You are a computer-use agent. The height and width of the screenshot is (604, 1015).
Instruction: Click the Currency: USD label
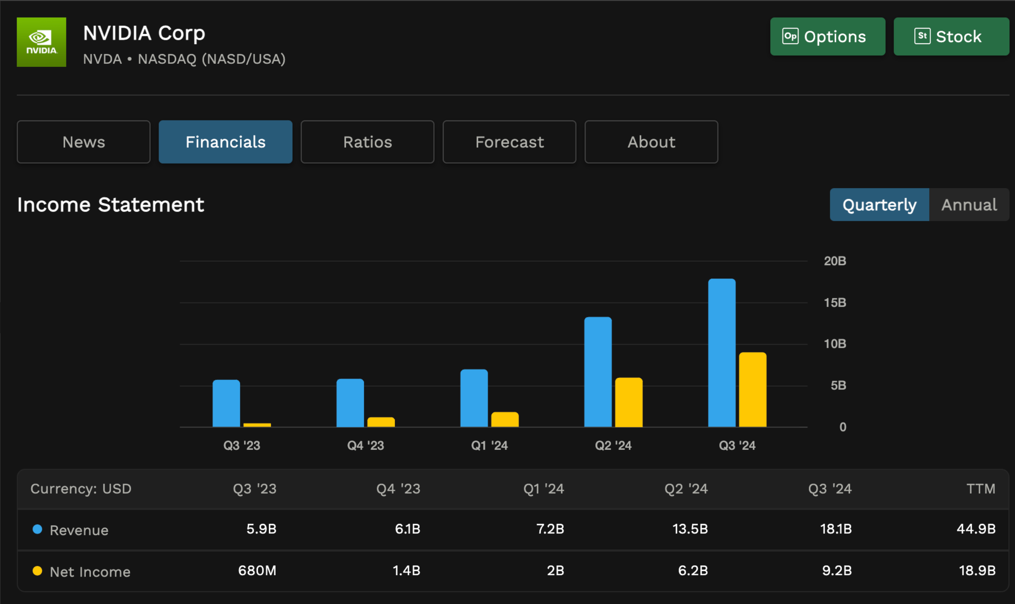pyautogui.click(x=81, y=489)
